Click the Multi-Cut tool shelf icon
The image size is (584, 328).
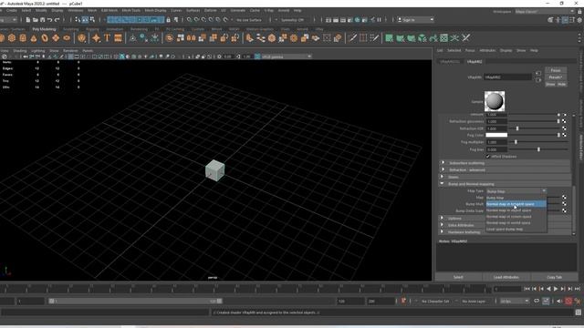353,38
